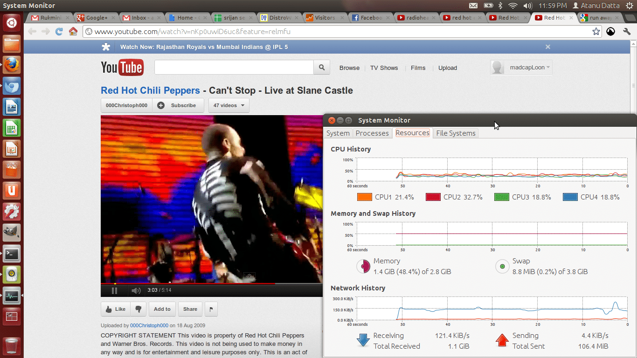Screen dimensions: 637x358
Task: Open the Red Hot Chili Peppers link
Action: [150, 90]
